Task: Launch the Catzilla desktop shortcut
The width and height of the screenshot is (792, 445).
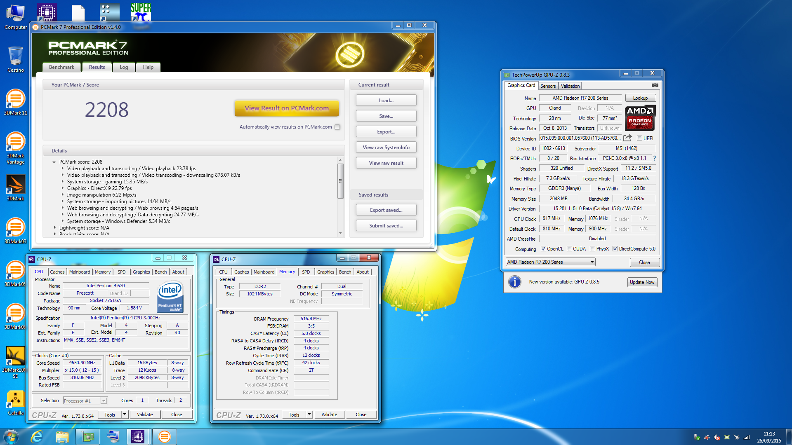Action: pos(16,402)
